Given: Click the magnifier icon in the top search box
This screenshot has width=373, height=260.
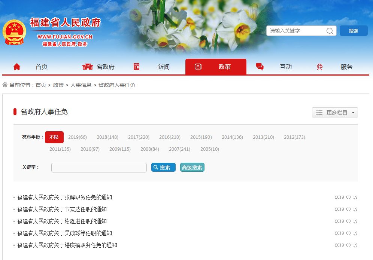Looking at the screenshot, I should 330,31.
